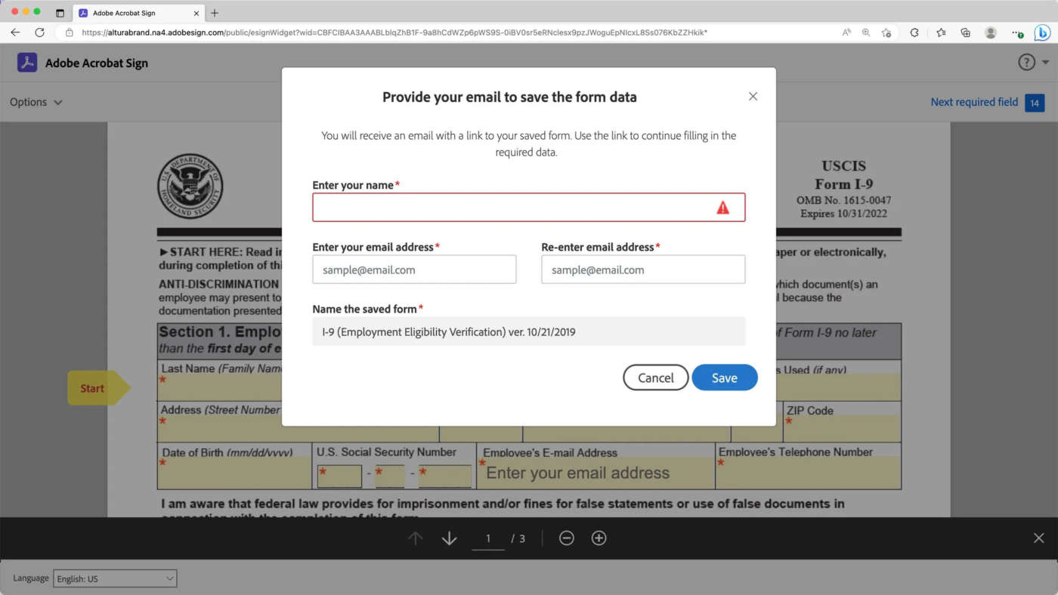Open the browser profile avatar
Screen dimensions: 1058x595
990,32
